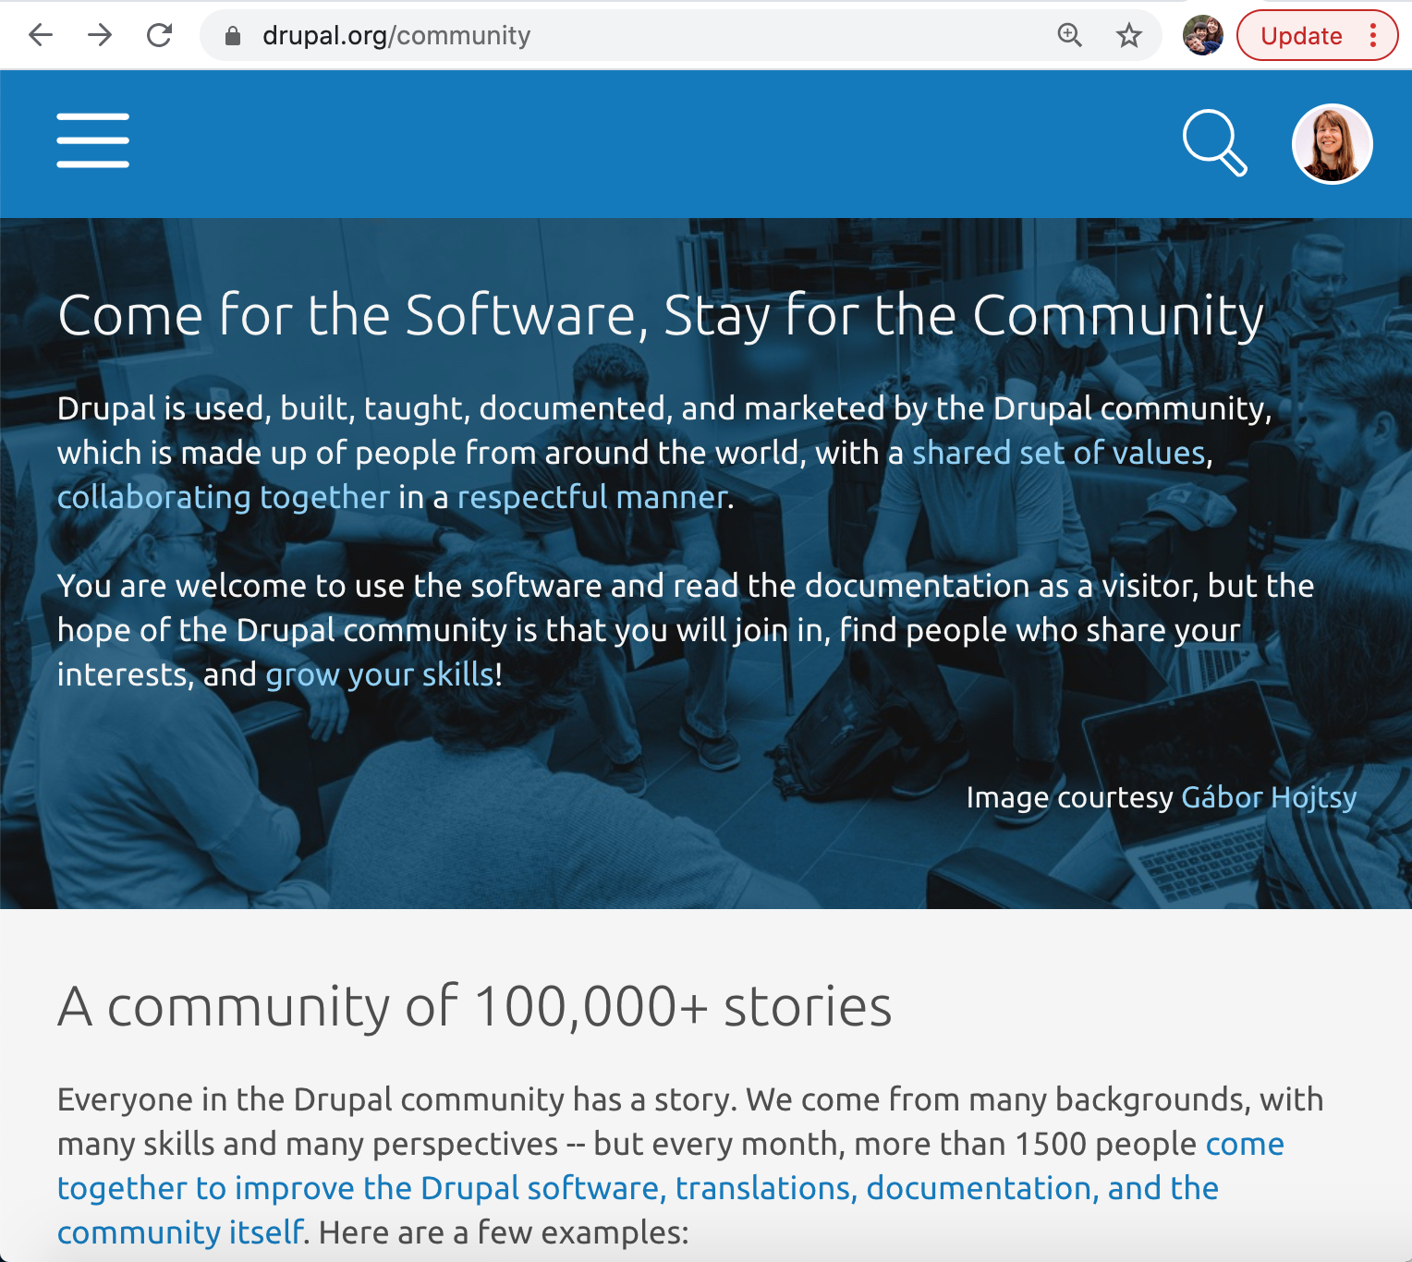The image size is (1412, 1262).
Task: Open Gábor Hojtsy's image credit link
Action: (x=1269, y=797)
